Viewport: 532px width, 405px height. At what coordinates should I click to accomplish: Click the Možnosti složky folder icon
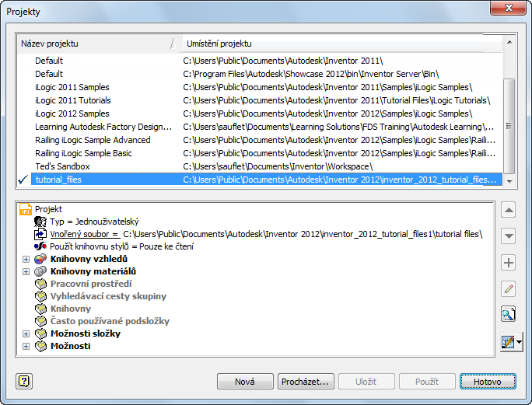click(x=40, y=333)
